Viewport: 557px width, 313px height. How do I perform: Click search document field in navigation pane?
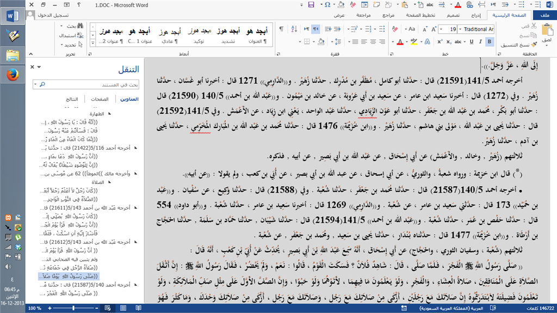pos(86,85)
